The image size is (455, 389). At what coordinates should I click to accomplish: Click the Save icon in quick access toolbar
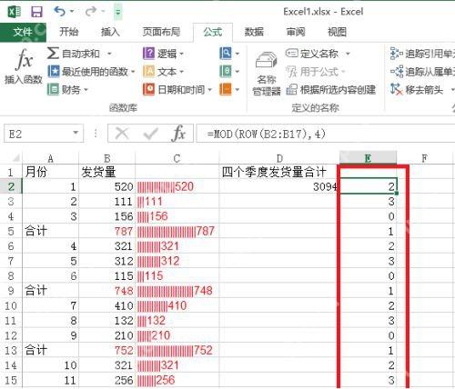coord(36,12)
